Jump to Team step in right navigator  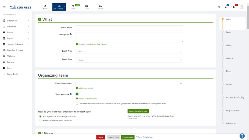[x=229, y=32]
